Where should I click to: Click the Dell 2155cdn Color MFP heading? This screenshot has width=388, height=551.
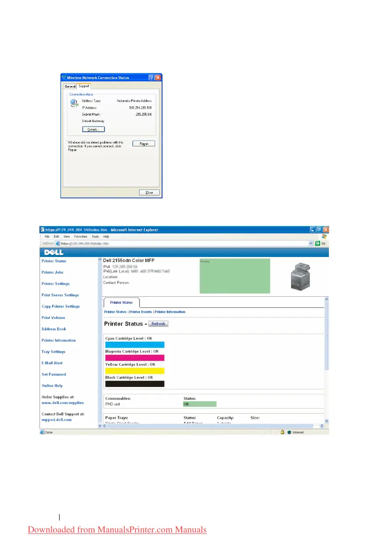pos(129,260)
